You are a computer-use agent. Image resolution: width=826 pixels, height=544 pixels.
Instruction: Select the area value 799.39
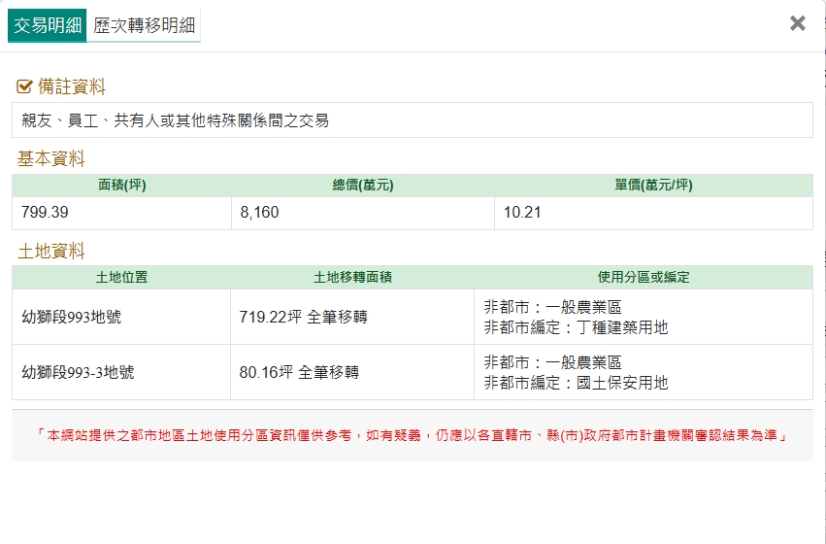46,213
